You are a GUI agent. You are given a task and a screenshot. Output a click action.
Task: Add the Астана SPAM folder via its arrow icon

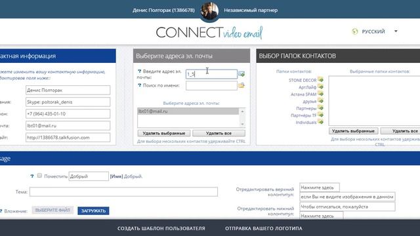coord(320,94)
